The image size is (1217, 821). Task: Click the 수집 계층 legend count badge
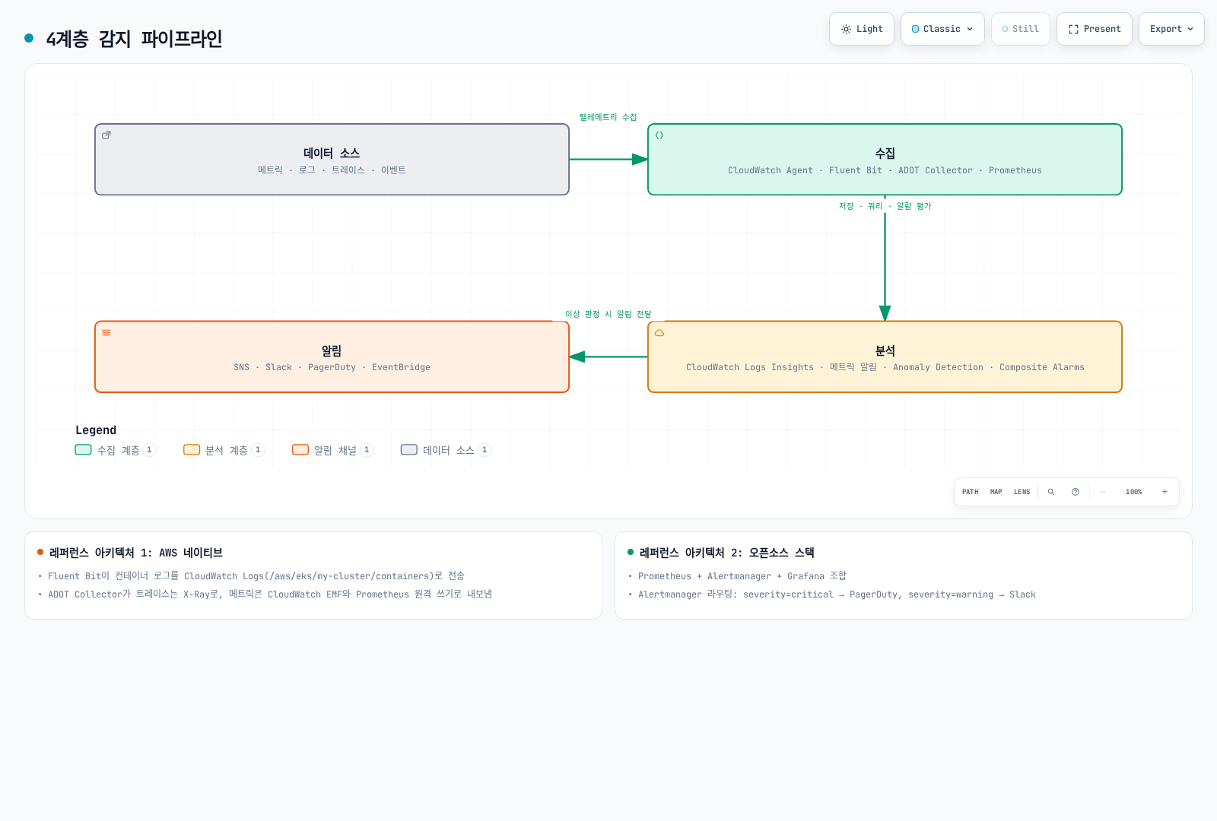point(149,450)
